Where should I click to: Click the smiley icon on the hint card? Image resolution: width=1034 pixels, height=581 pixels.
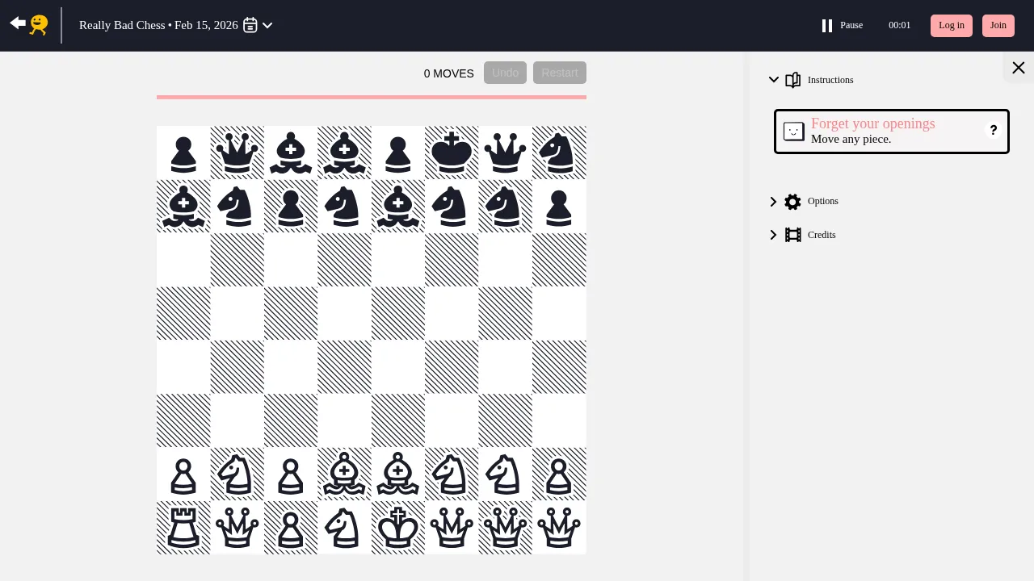click(x=793, y=131)
